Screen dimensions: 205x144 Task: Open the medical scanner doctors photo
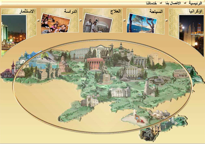pos(98,23)
